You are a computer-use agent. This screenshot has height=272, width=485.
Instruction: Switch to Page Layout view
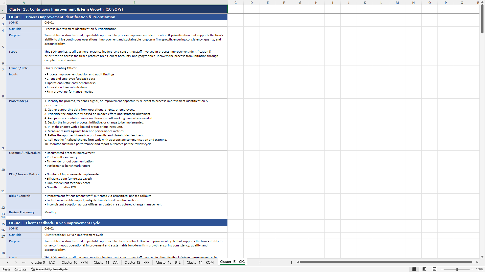[x=424, y=269]
